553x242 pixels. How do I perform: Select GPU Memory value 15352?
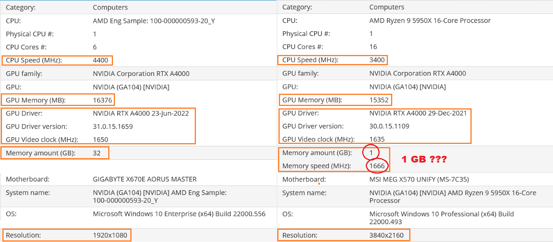(x=379, y=100)
